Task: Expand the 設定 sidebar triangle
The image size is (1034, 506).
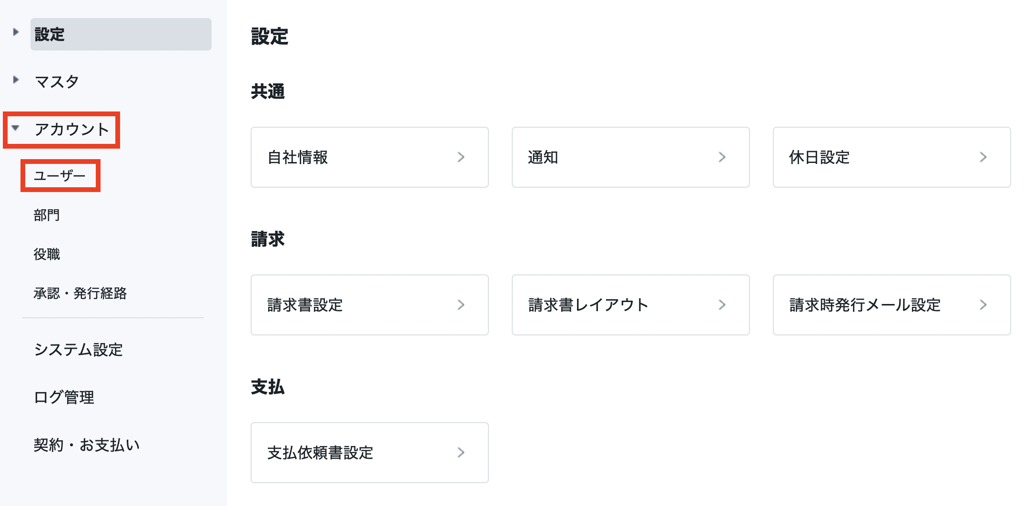Action: tap(16, 32)
